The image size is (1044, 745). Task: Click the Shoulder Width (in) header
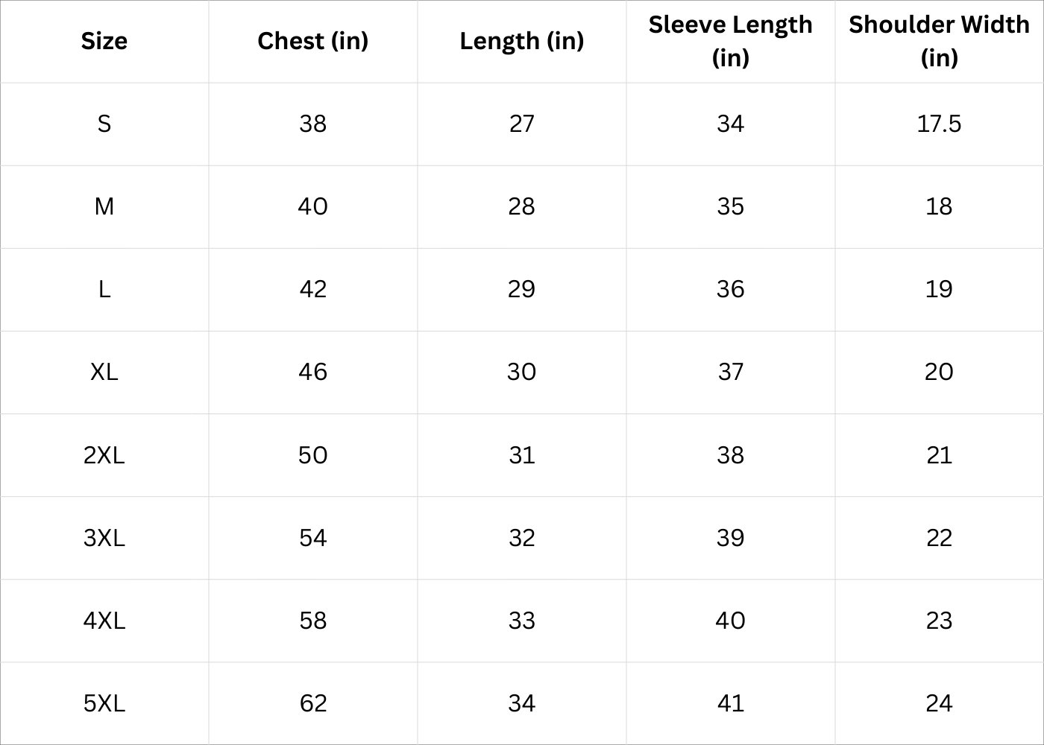(939, 41)
